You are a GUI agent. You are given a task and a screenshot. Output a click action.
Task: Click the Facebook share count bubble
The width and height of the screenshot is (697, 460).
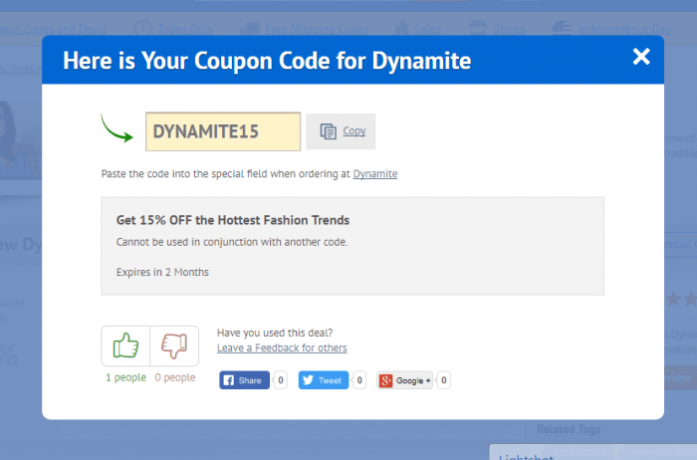point(281,380)
